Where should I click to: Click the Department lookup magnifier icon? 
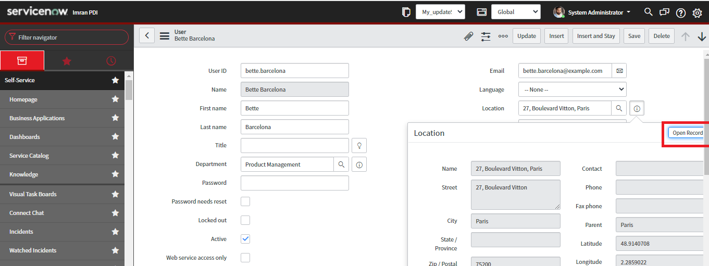click(341, 164)
